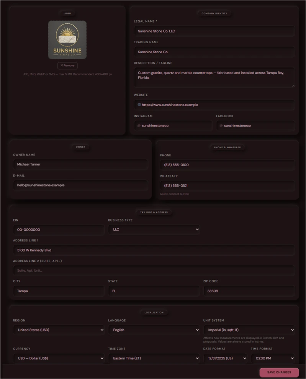Open the Currency dropdown
306x379 pixels.
(x=59, y=358)
